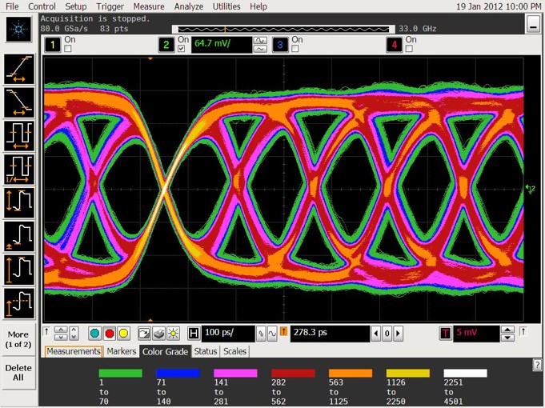Image resolution: width=545 pixels, height=408 pixels.
Task: Lower the trigger level with down arrow
Action: coord(508,338)
